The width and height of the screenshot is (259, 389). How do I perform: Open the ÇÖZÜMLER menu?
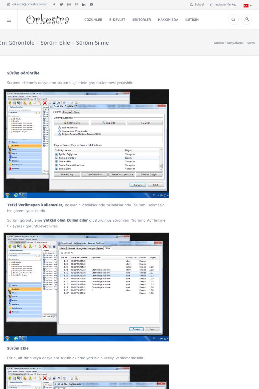point(93,20)
